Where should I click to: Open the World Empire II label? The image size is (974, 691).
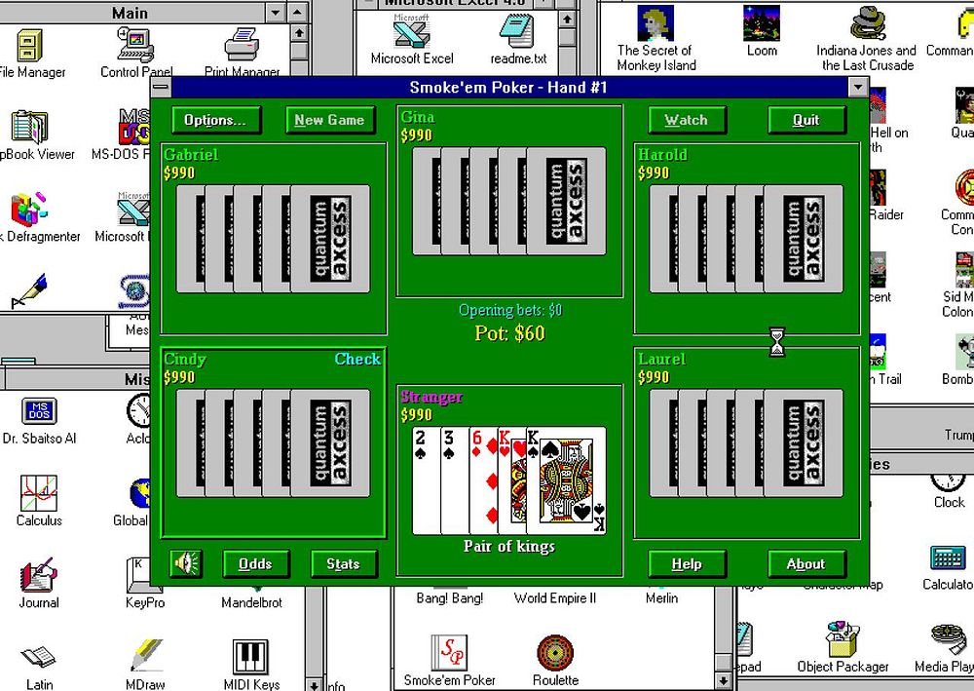click(555, 598)
